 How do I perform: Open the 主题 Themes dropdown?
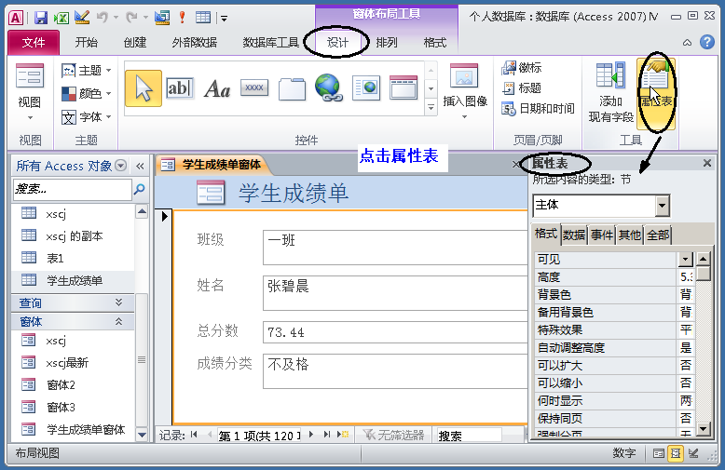point(87,70)
